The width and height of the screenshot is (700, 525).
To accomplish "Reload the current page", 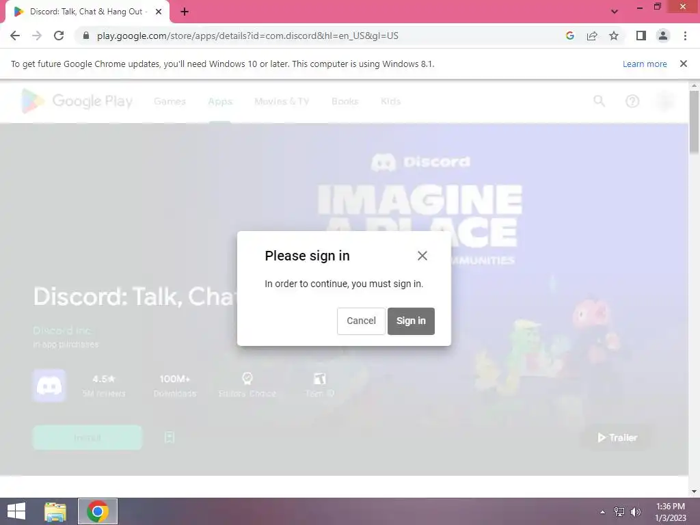I will (59, 36).
